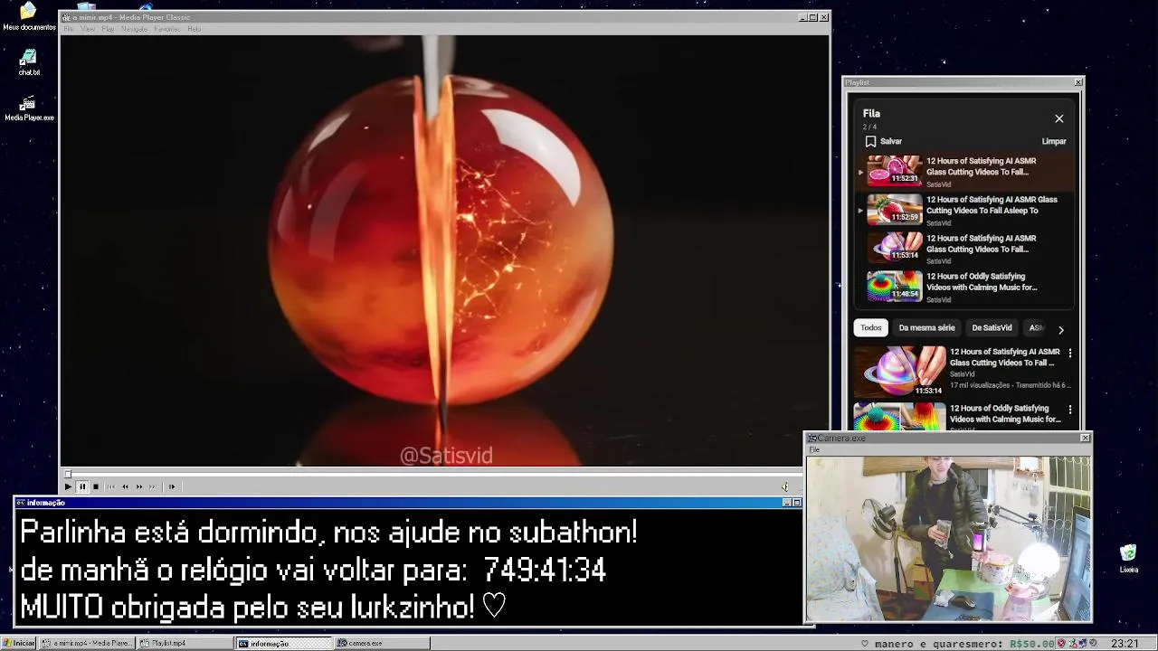
Task: Skip to next track in Media Player
Action: pos(152,486)
